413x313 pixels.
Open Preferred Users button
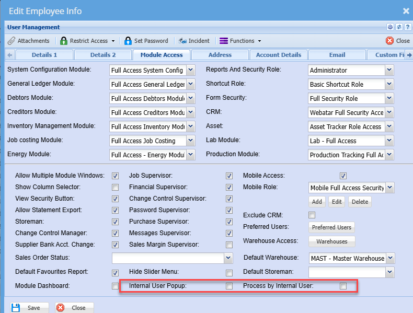coord(331,227)
